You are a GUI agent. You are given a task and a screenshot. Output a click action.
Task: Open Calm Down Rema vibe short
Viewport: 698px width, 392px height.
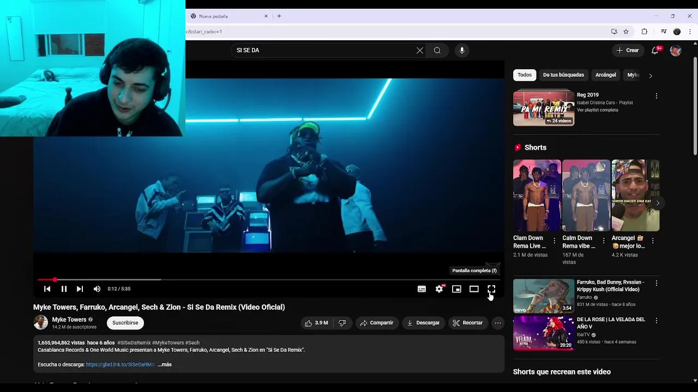(x=586, y=195)
